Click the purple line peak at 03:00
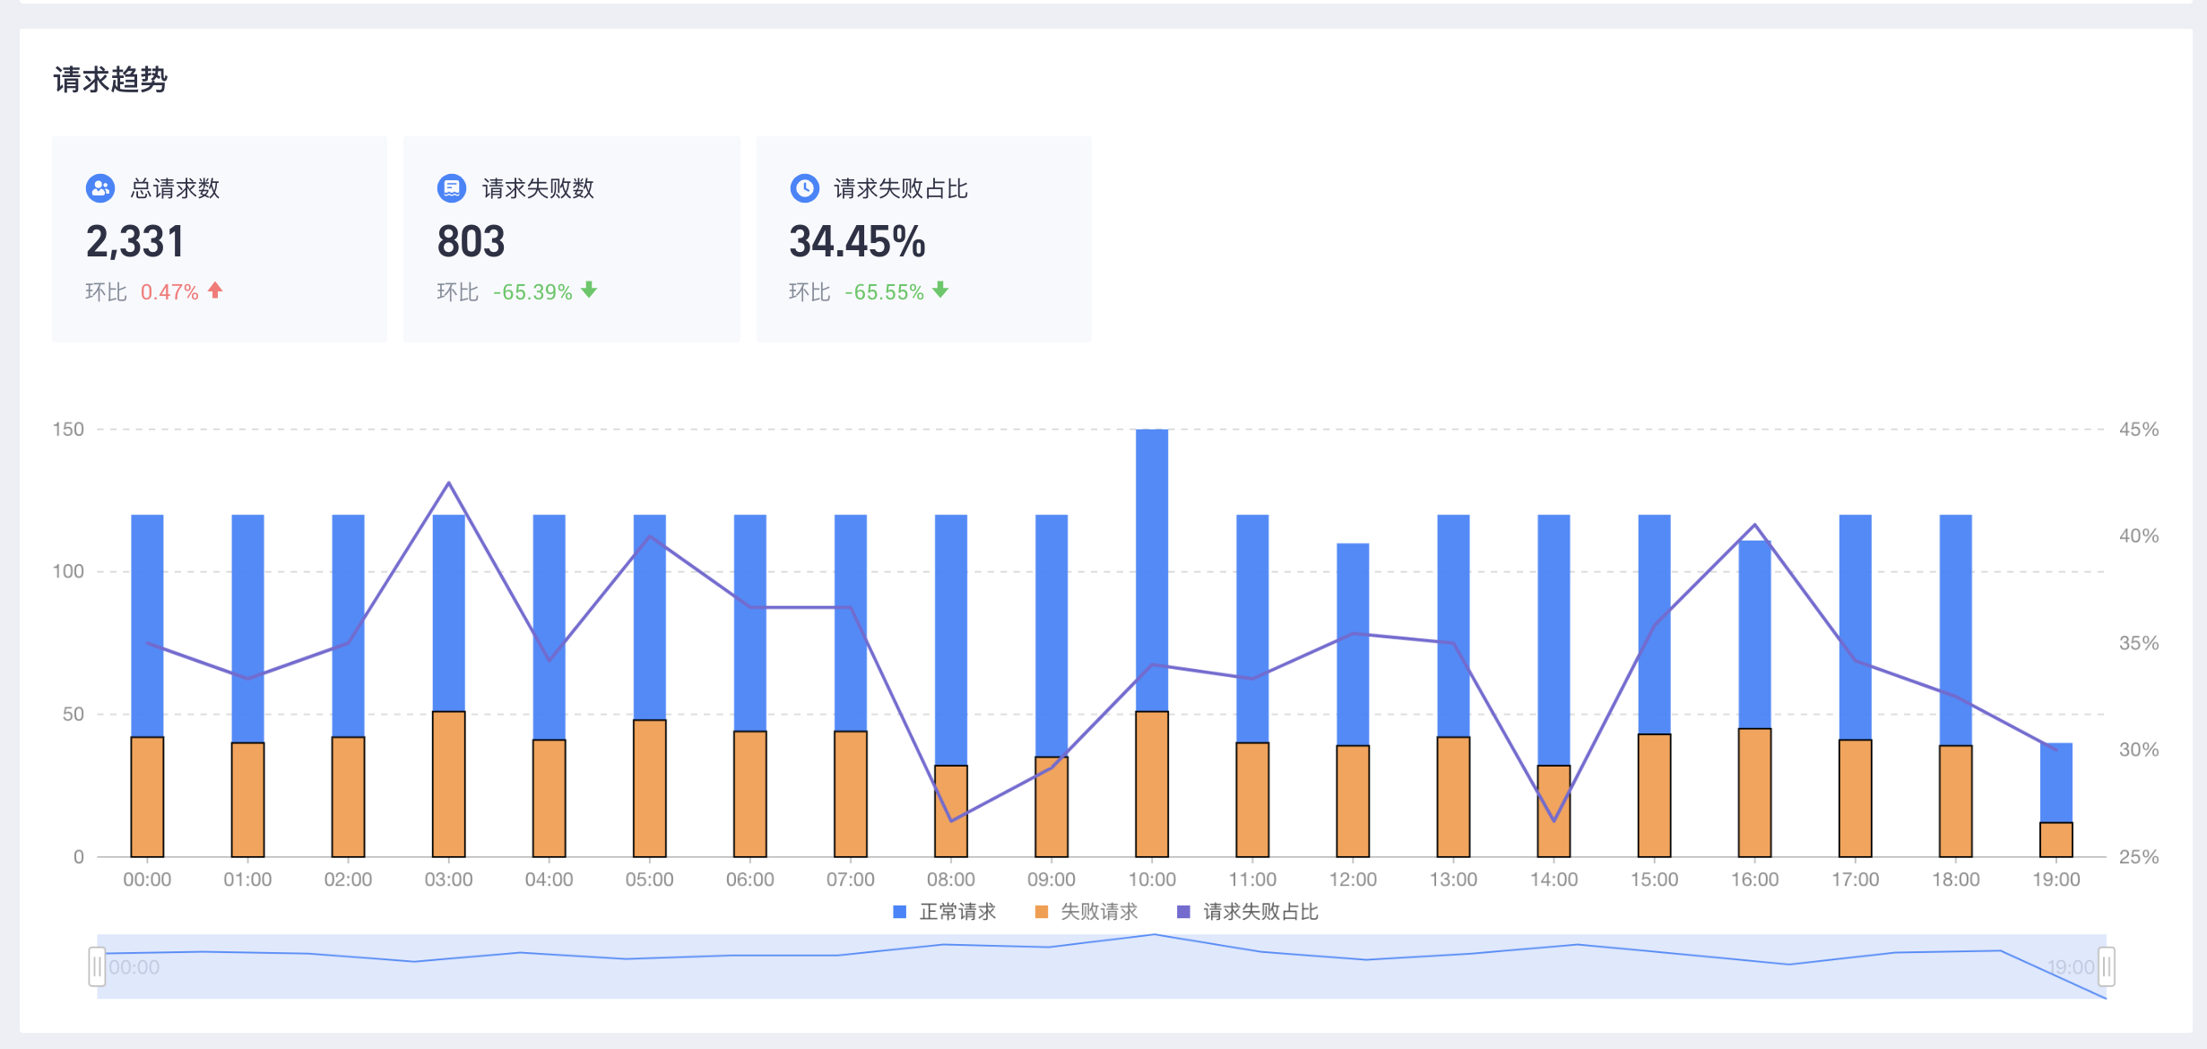 pos(449,483)
